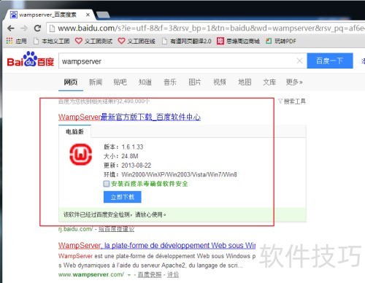Switch to the 图片 tab
Viewport: 365px width, 283px height.
point(195,82)
